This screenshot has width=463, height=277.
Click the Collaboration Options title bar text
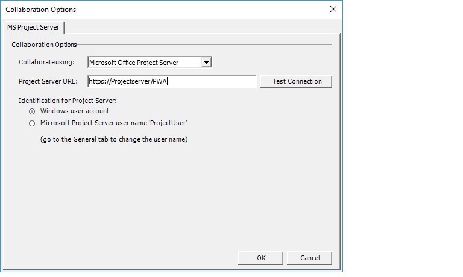(x=41, y=10)
